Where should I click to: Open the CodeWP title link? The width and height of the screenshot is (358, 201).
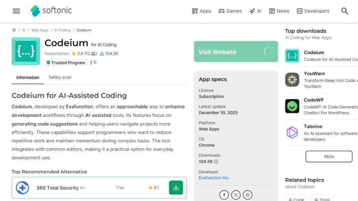point(314,100)
